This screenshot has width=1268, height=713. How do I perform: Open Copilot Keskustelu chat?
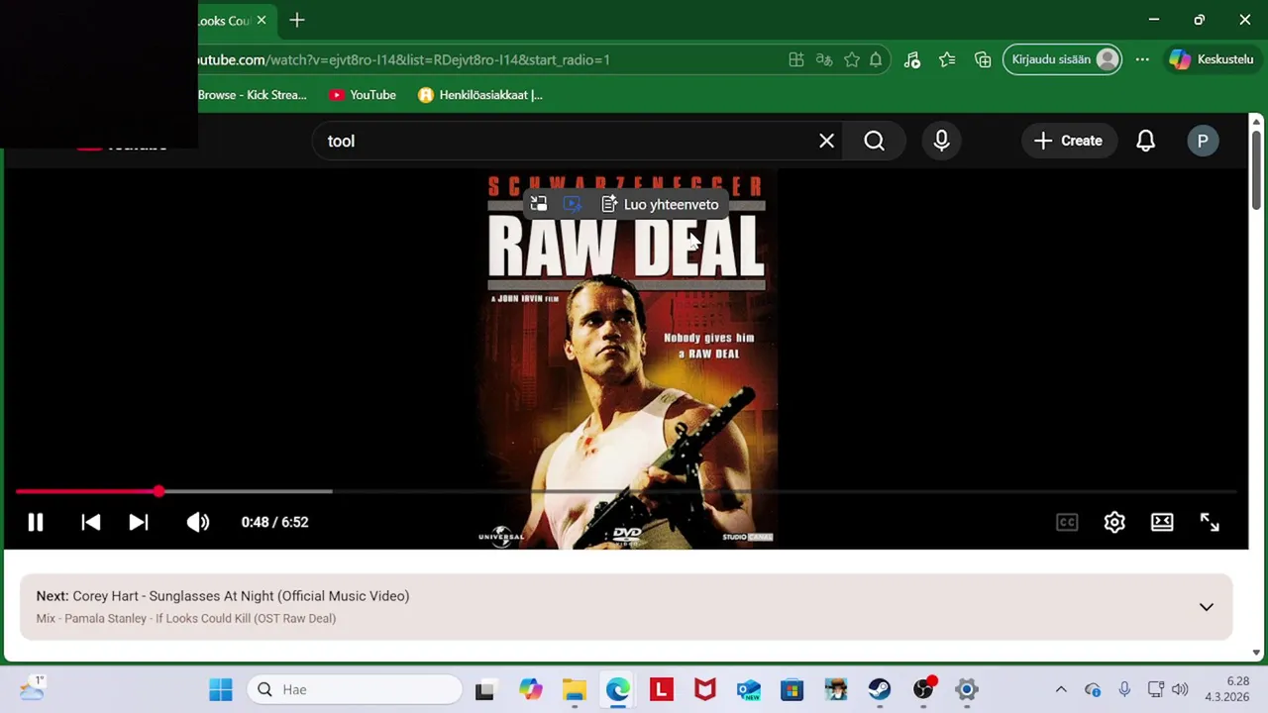tap(1212, 59)
